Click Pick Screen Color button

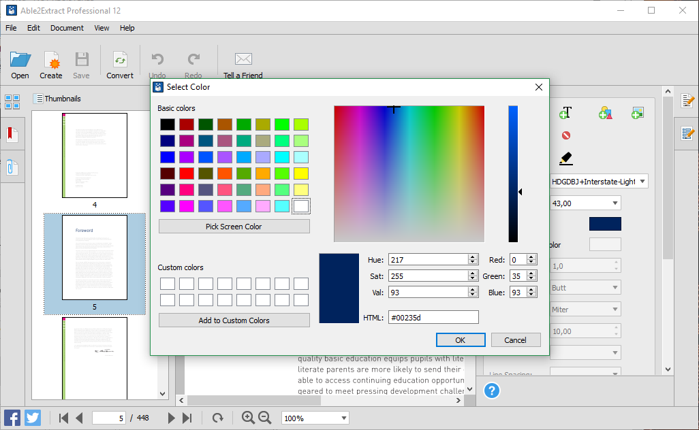point(234,227)
